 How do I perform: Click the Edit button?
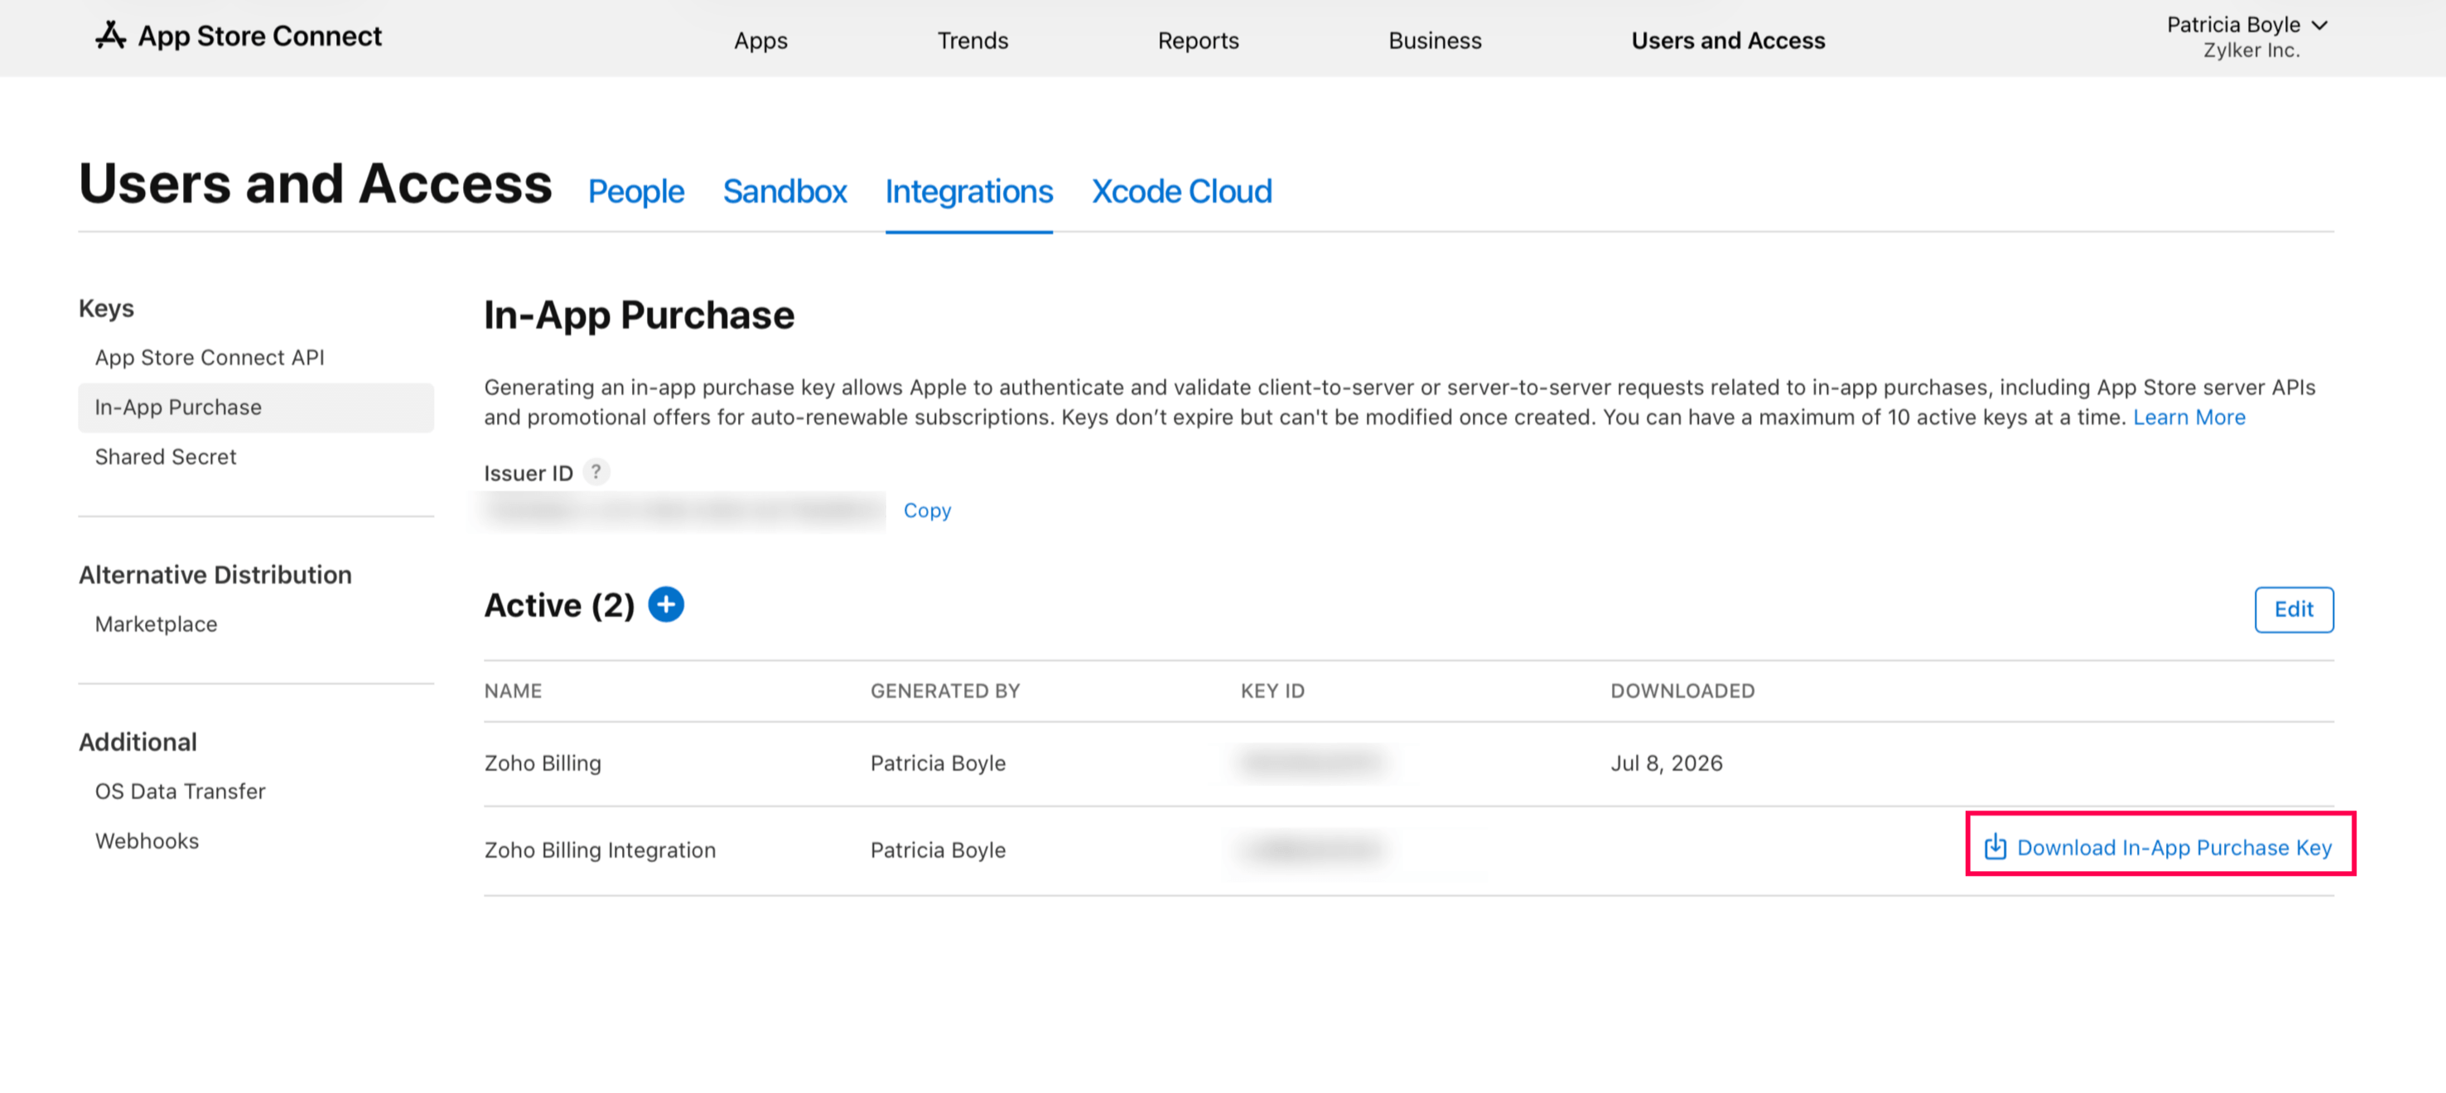tap(2293, 609)
